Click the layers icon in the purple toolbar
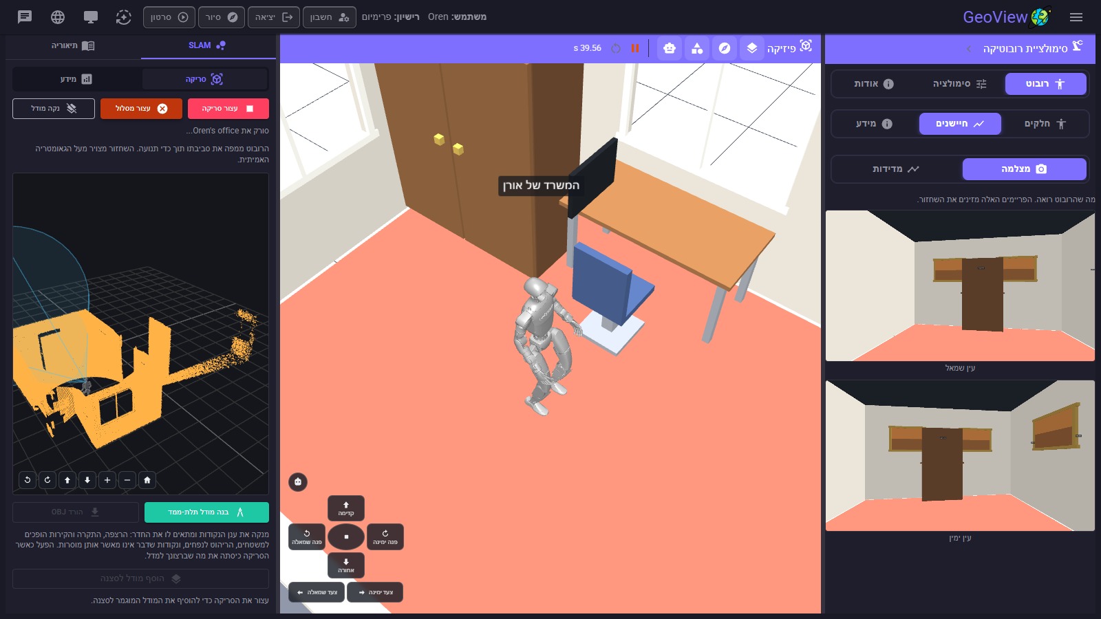This screenshot has width=1101, height=619. click(752, 48)
